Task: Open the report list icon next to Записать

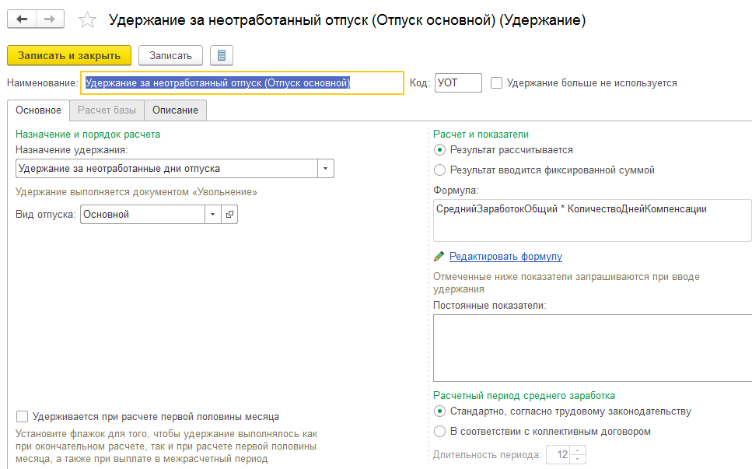Action: click(x=222, y=56)
